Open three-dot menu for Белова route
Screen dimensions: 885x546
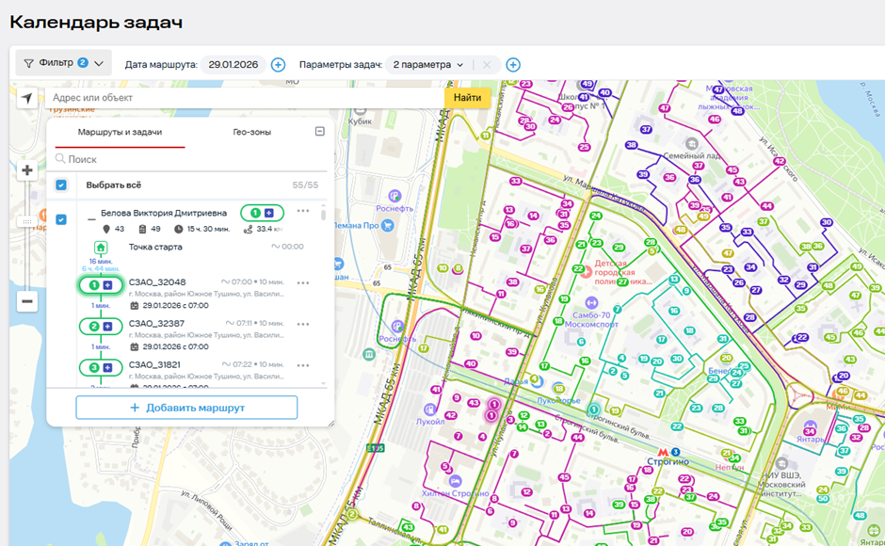click(303, 211)
